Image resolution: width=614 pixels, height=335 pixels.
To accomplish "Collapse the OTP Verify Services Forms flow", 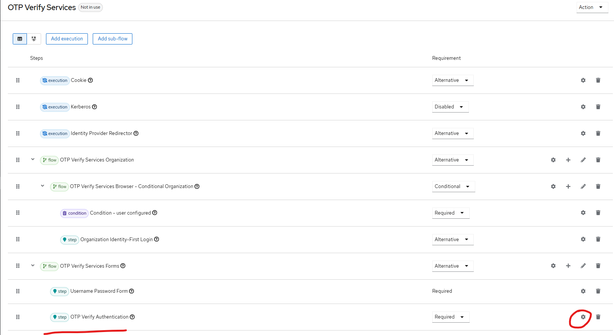I will tap(33, 265).
